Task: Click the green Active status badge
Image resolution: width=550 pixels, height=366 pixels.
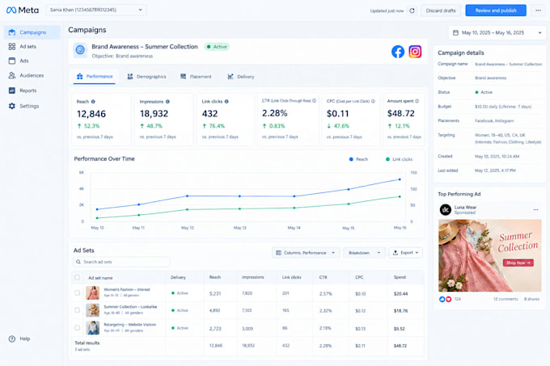Action: (217, 47)
